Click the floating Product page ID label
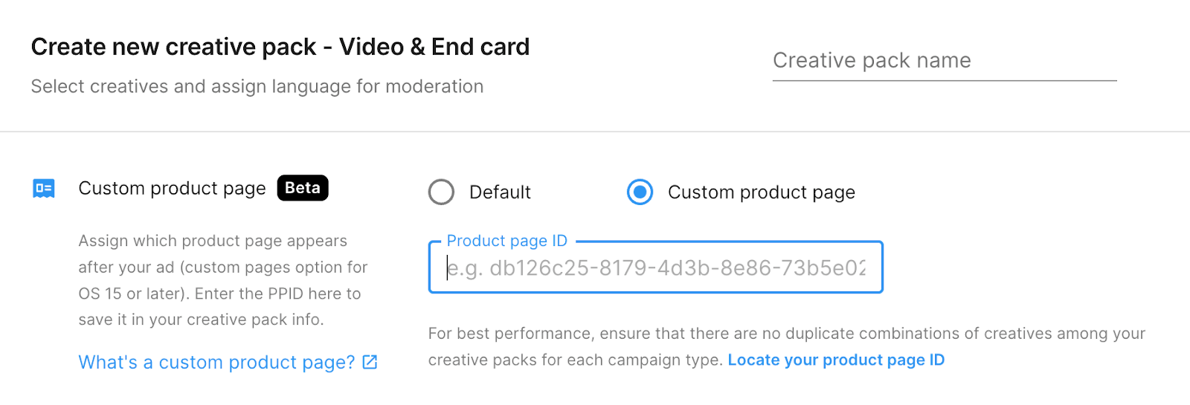Screen dimensions: 1190x405 click(x=506, y=241)
